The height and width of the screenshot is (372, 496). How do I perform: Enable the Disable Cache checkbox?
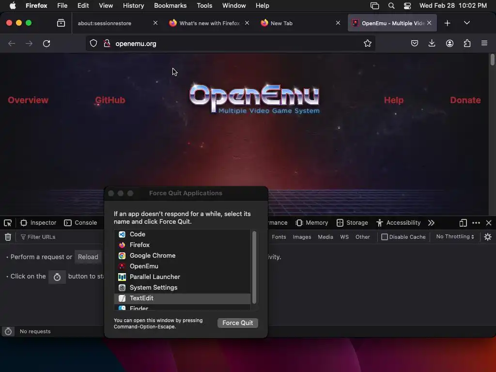coord(384,237)
